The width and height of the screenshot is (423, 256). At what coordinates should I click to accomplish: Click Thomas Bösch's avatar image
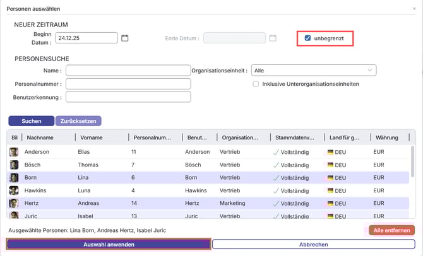(x=13, y=165)
